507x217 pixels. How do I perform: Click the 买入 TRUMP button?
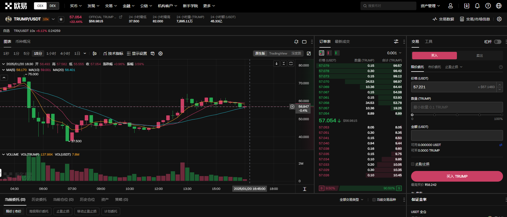[457, 176]
